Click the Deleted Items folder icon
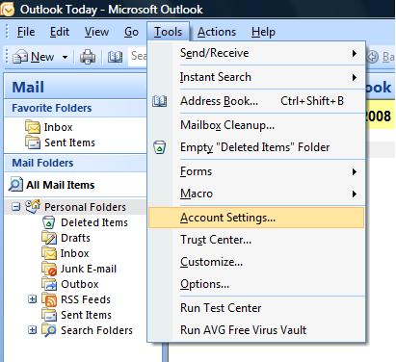 coord(49,222)
